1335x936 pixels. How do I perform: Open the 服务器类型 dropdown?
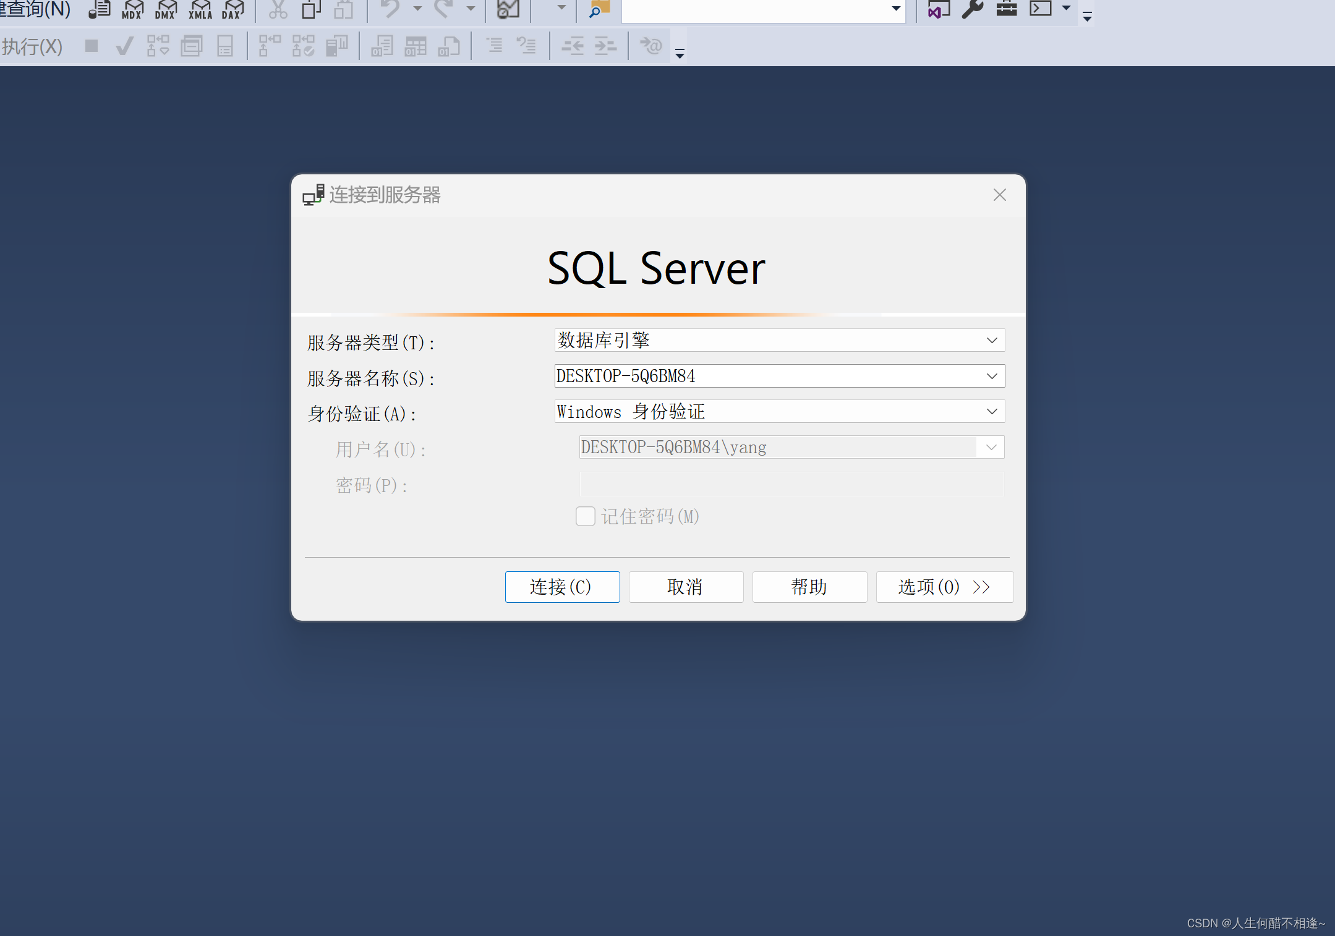(x=992, y=340)
